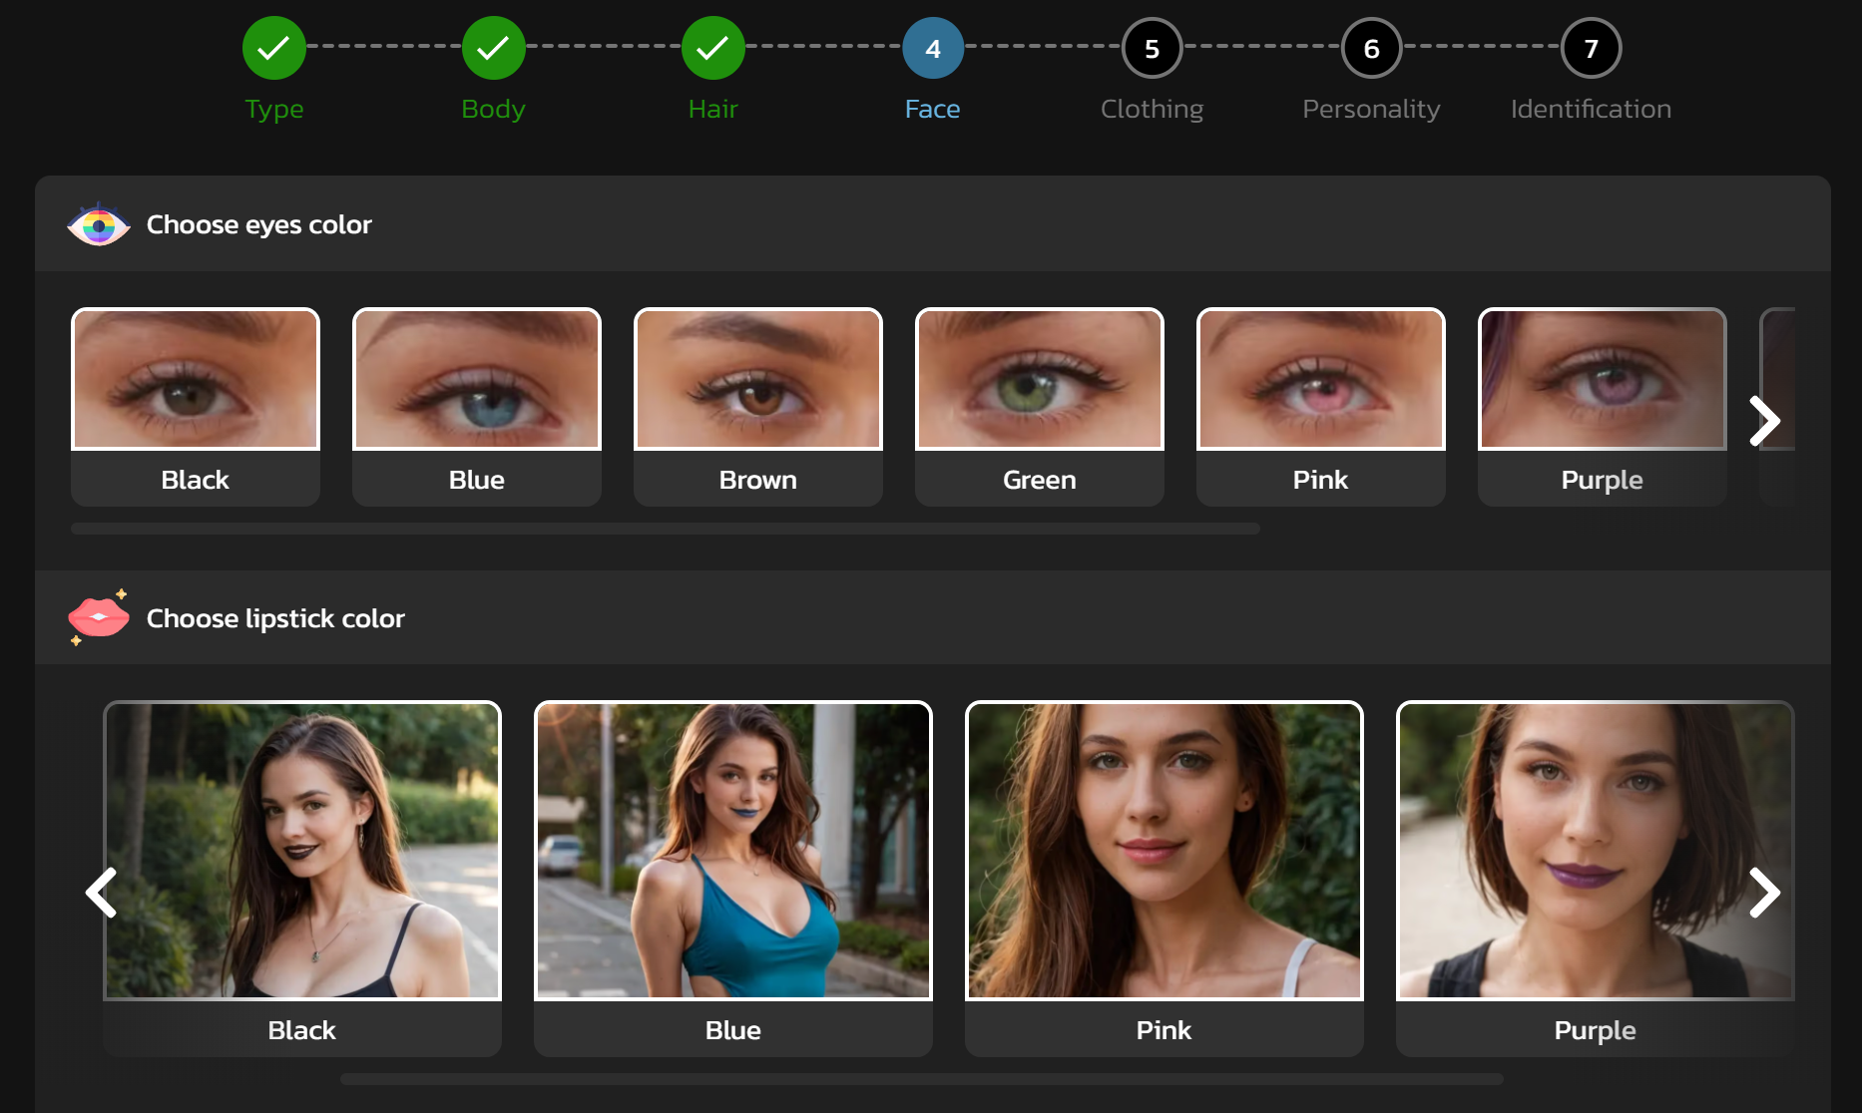Click the eye colors horizontal scrollbar
This screenshot has height=1113, width=1862.
(x=665, y=529)
